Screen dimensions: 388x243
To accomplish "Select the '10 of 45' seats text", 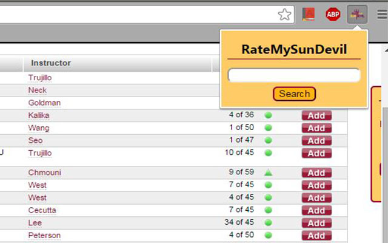I will 239,152.
